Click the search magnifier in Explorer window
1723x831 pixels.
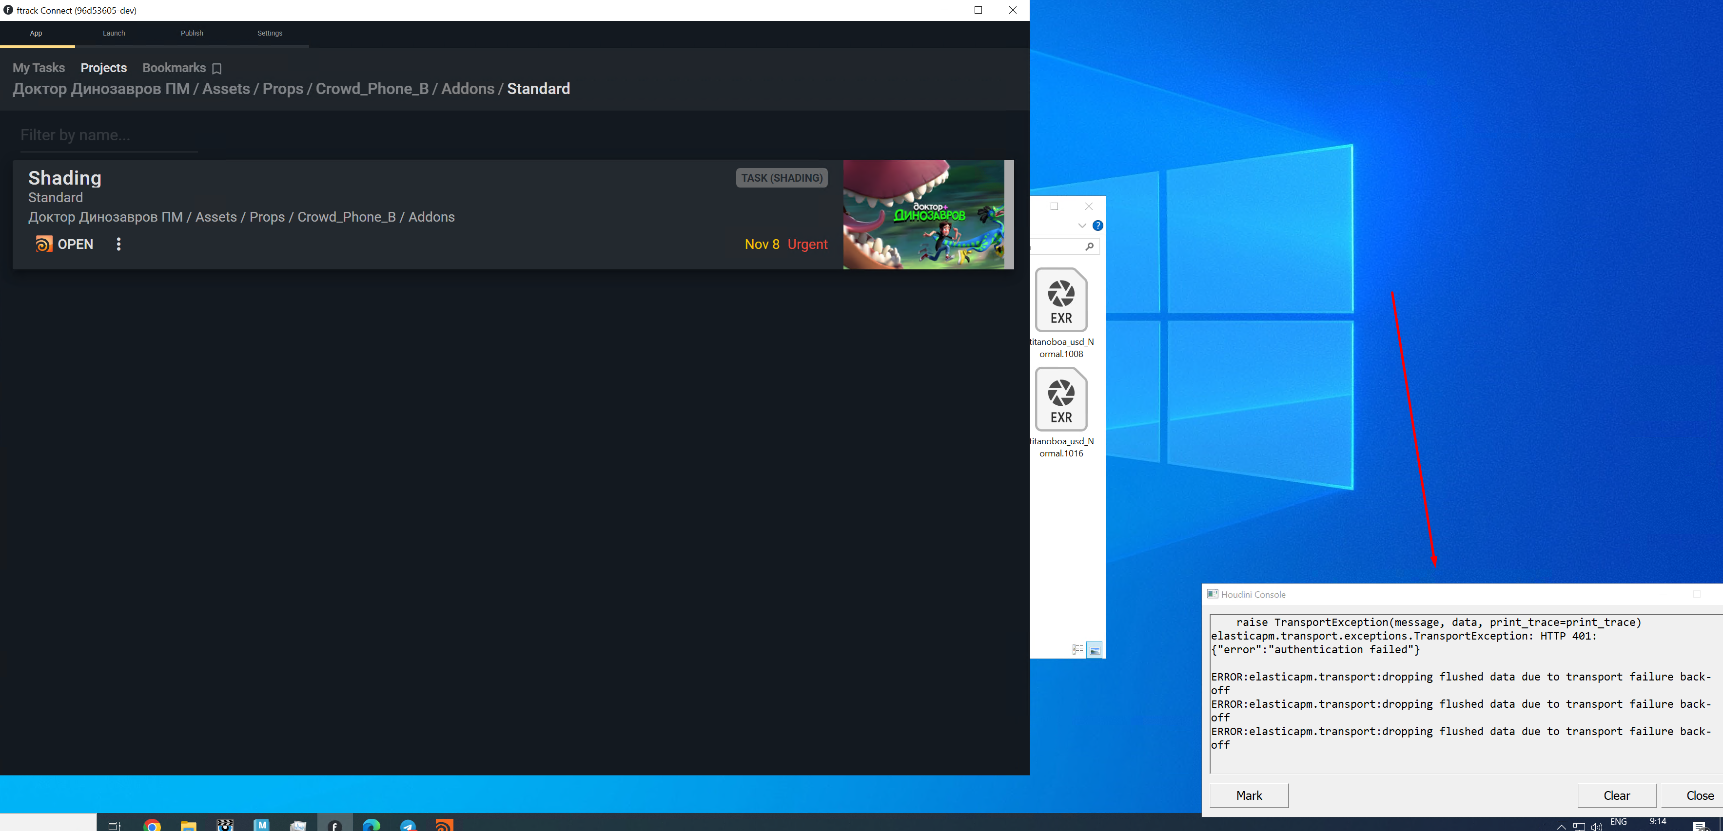click(1089, 246)
